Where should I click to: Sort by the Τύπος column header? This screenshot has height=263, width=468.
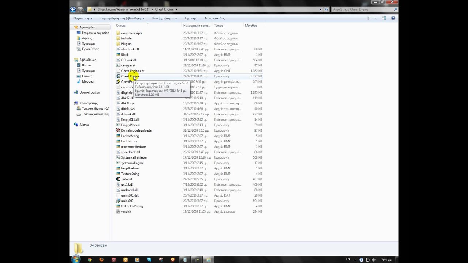pyautogui.click(x=219, y=26)
